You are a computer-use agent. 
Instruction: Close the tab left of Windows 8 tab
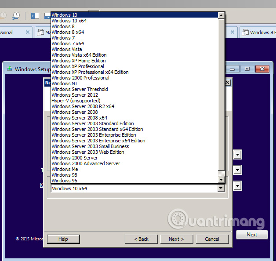pyautogui.click(x=232, y=32)
